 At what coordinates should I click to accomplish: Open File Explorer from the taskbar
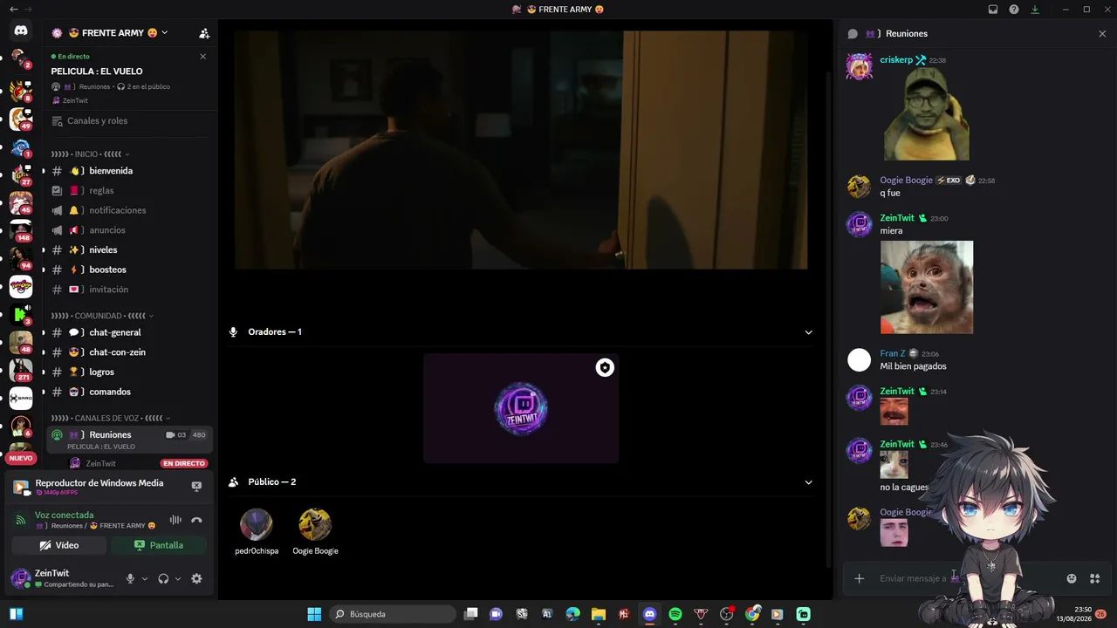[598, 614]
